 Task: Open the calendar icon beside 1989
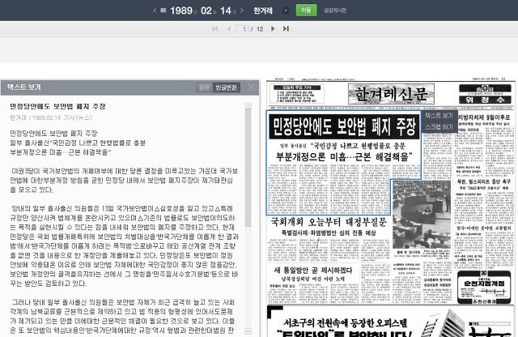[x=163, y=11]
